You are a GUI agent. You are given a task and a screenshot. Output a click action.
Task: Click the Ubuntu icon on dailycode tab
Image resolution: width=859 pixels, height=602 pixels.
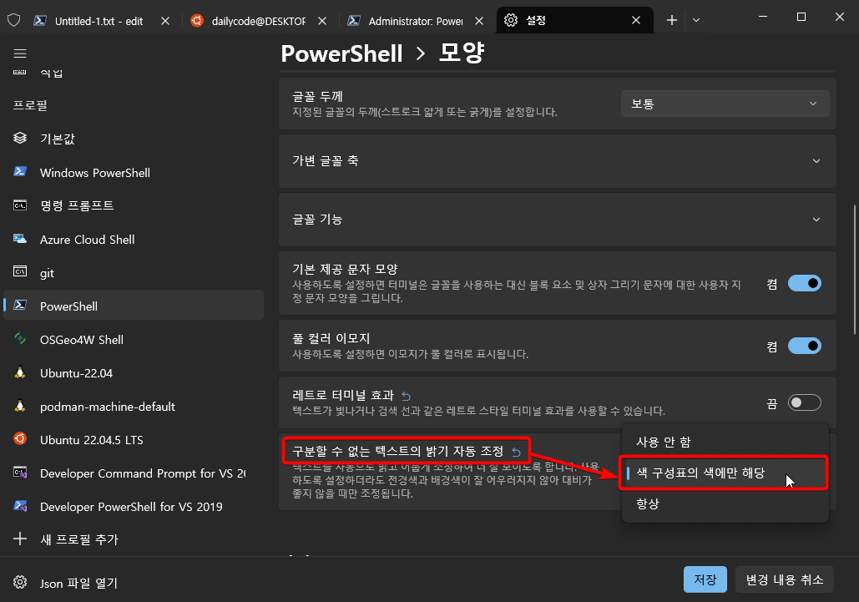coord(197,20)
